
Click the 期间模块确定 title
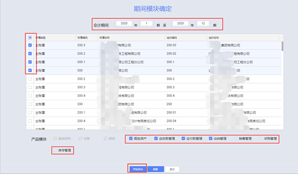point(152,9)
